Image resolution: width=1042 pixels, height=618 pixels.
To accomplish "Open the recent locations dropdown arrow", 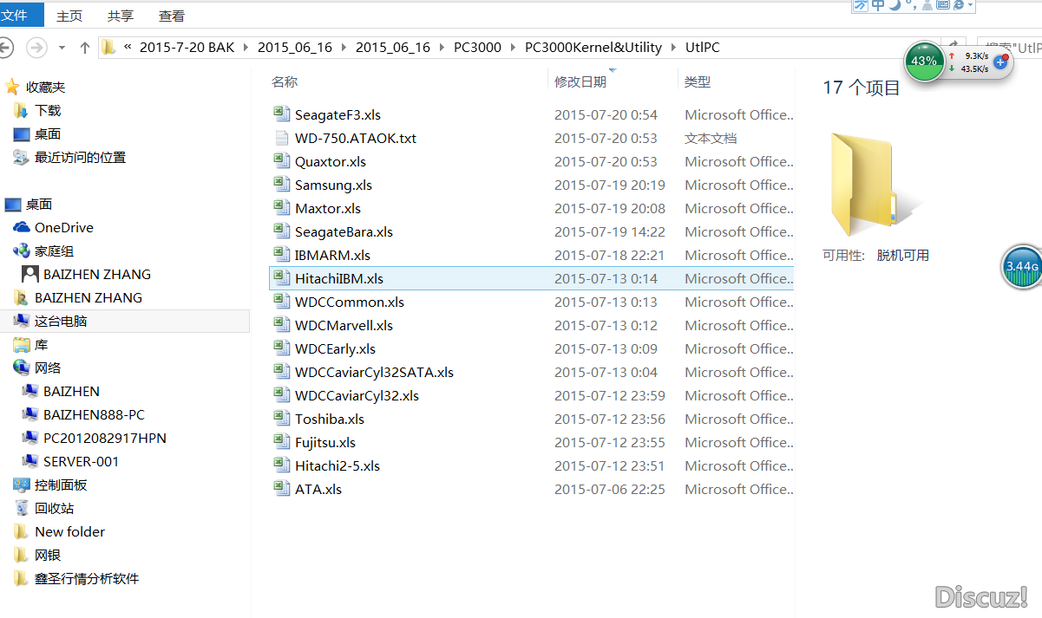I will (x=62, y=48).
